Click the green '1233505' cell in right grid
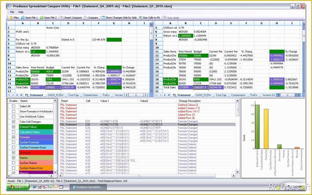The height and width of the screenshot is (195, 312). (x=186, y=87)
